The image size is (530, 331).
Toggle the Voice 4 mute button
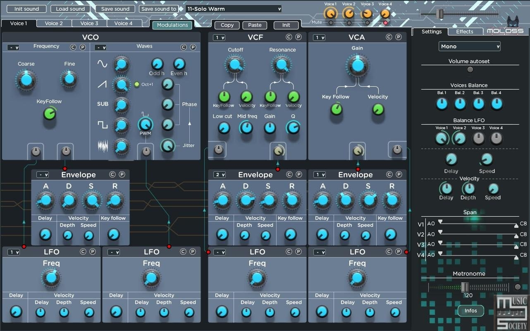(x=385, y=23)
